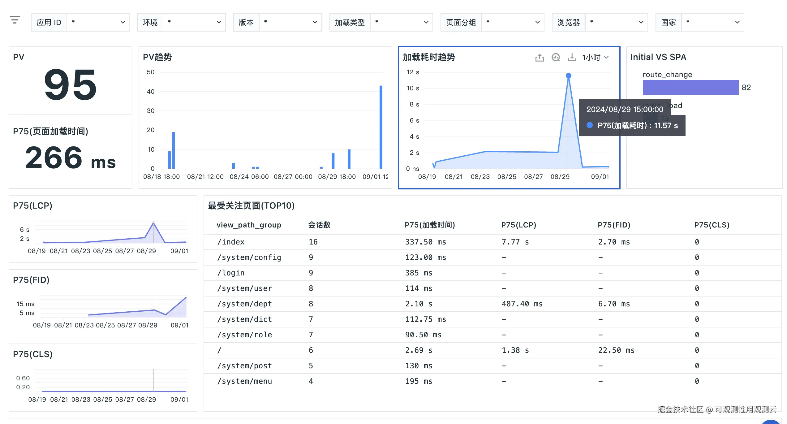Click the P75(LCP) chart peak
787x424 pixels.
click(154, 223)
